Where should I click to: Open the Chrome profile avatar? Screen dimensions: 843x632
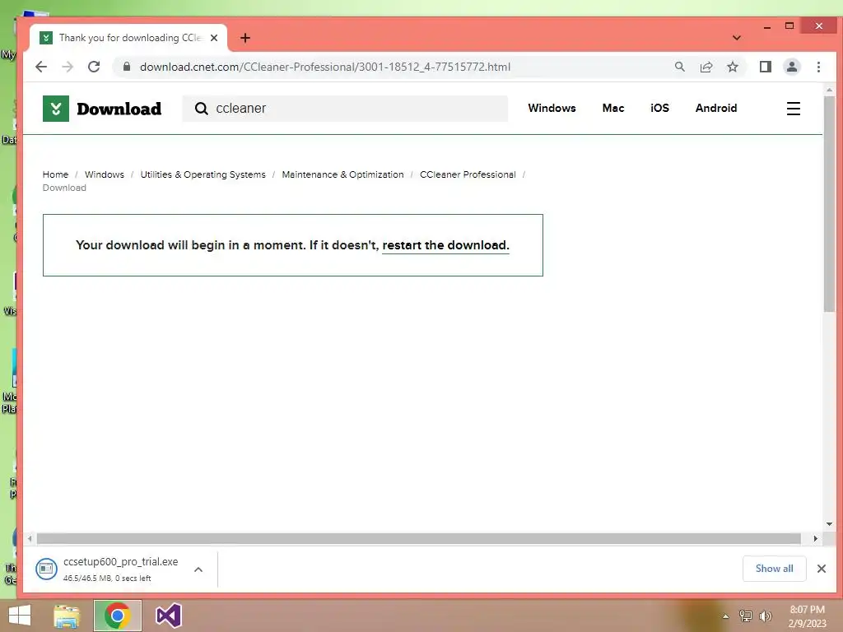[791, 67]
